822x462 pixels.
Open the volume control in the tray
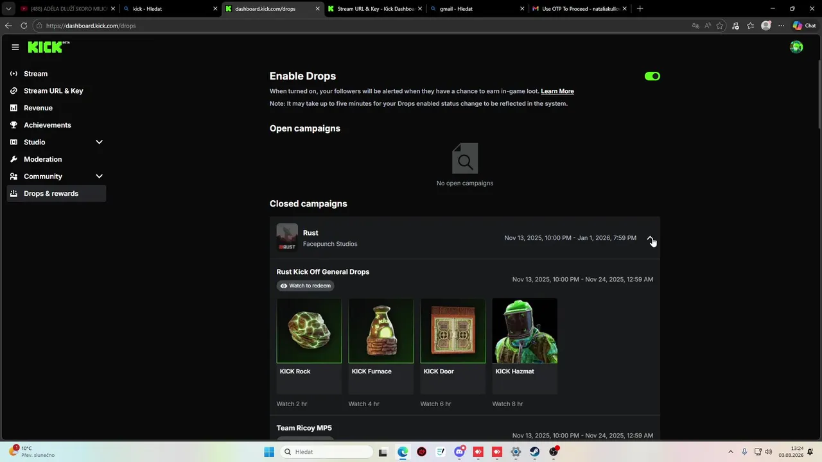click(x=769, y=452)
